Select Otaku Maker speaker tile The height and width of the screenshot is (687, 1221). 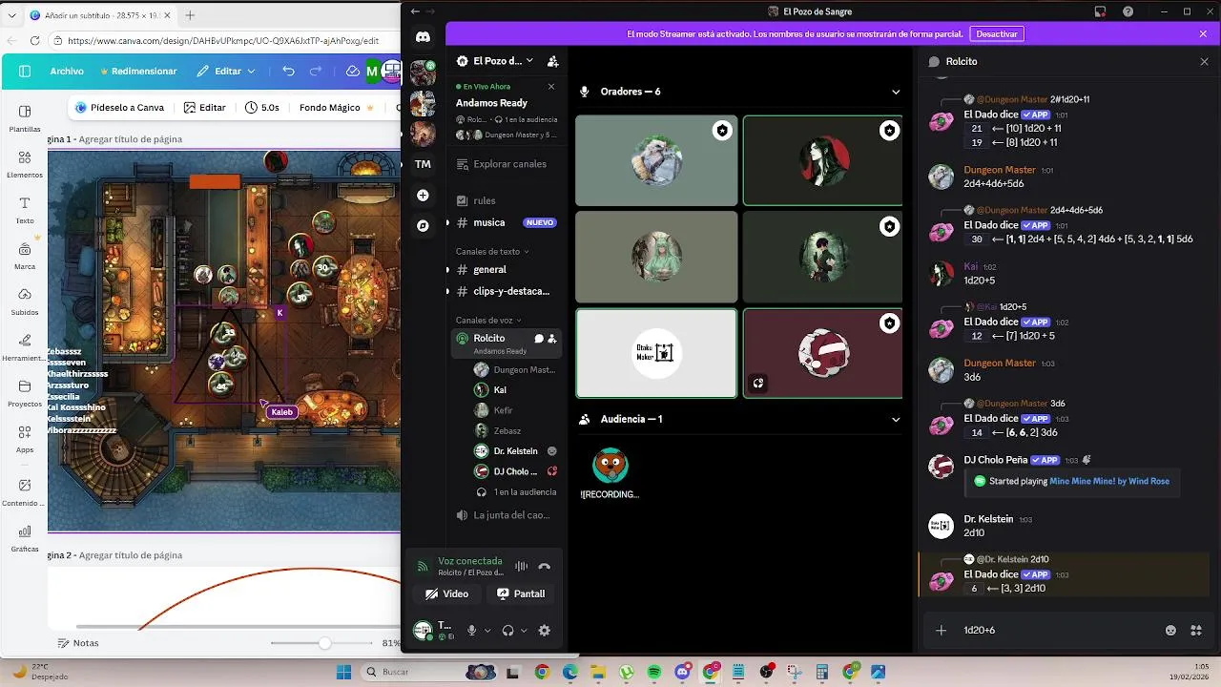[656, 352]
